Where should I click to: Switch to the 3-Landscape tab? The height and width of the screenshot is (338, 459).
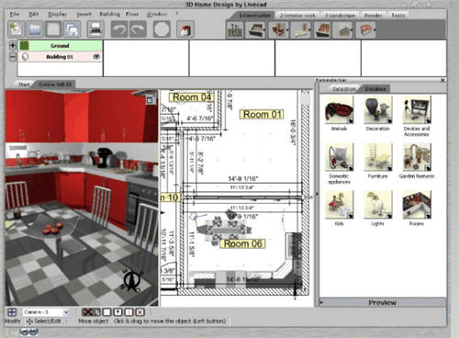click(x=340, y=16)
